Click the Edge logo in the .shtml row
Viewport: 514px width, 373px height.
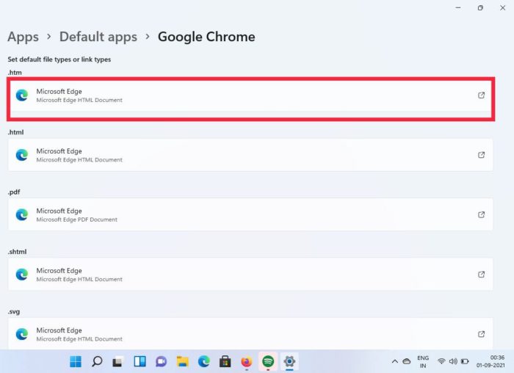click(22, 275)
